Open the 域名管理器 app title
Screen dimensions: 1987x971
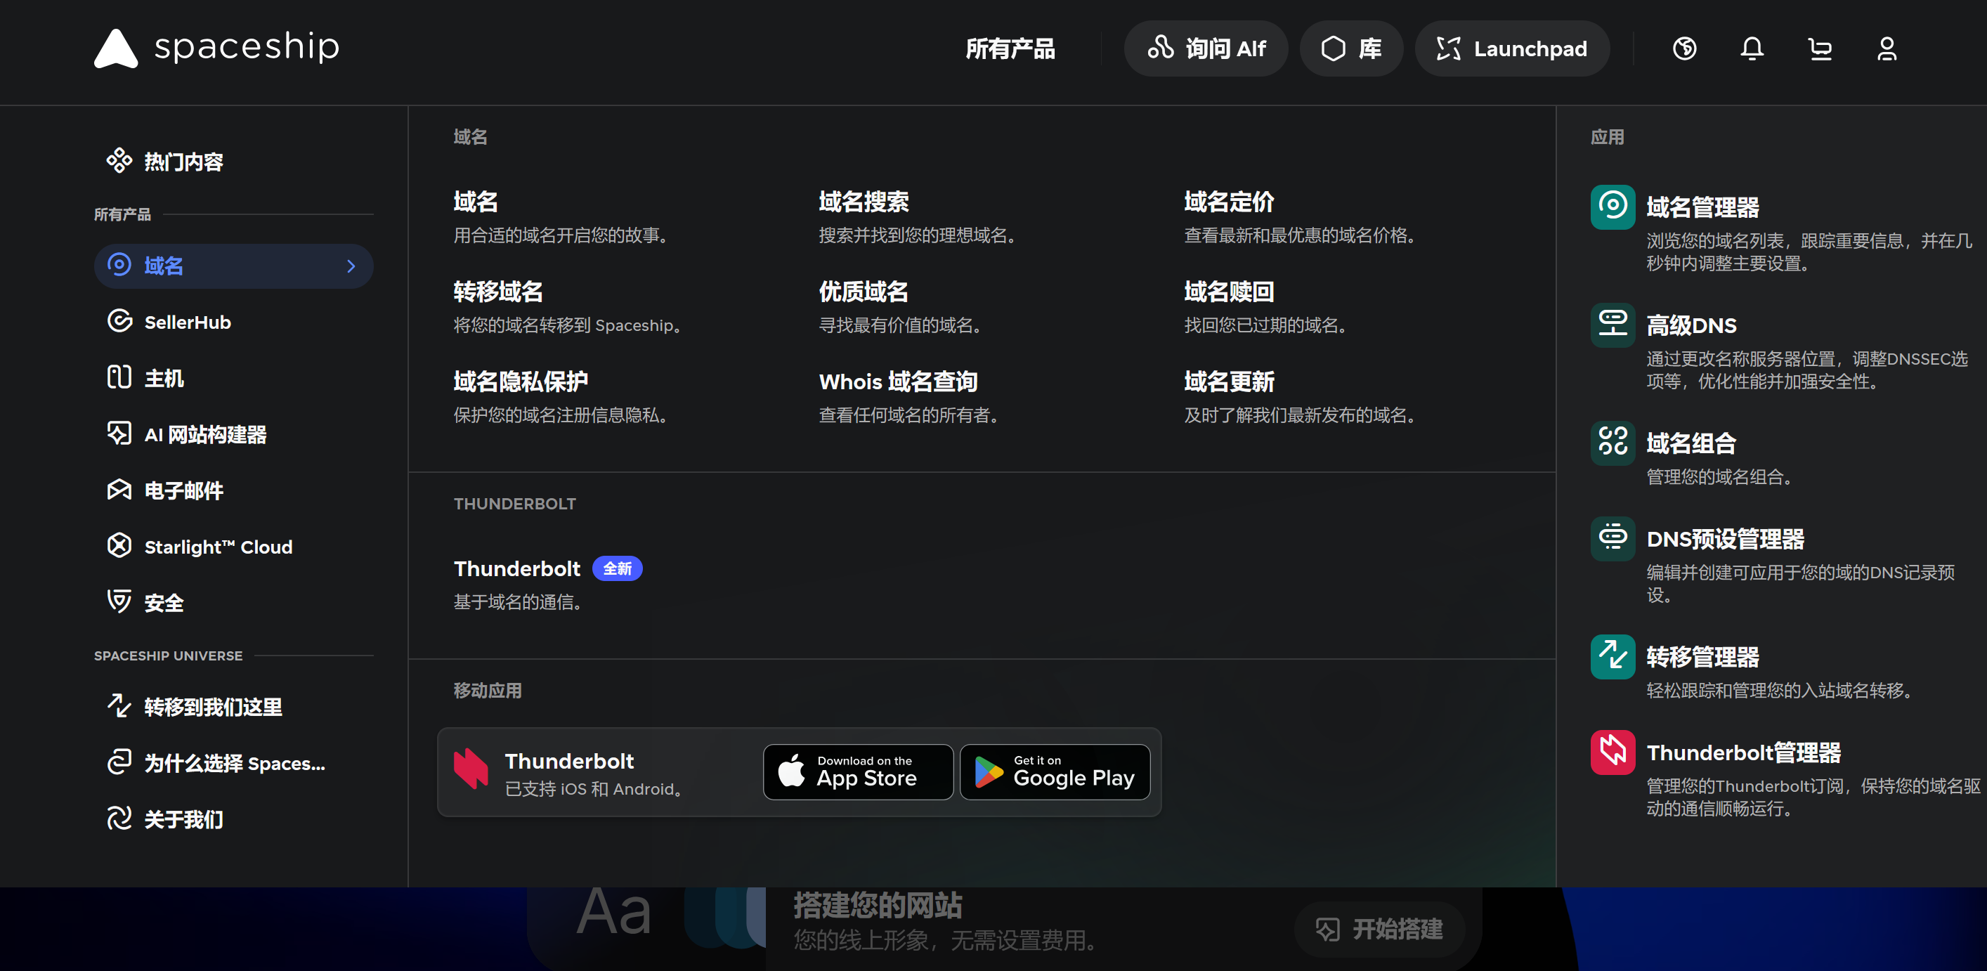tap(1702, 207)
